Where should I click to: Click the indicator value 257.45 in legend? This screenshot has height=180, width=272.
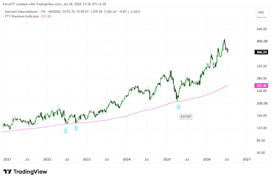(x=46, y=16)
